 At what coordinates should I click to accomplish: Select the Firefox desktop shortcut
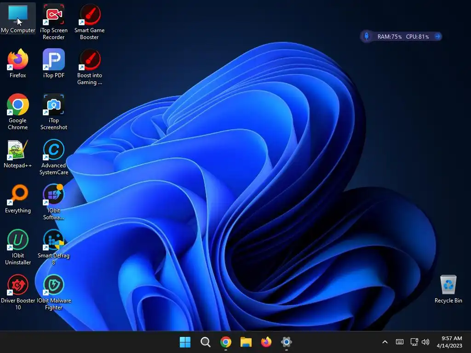[x=18, y=63]
